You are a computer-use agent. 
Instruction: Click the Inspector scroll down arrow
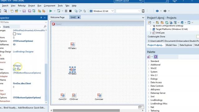click(46, 102)
